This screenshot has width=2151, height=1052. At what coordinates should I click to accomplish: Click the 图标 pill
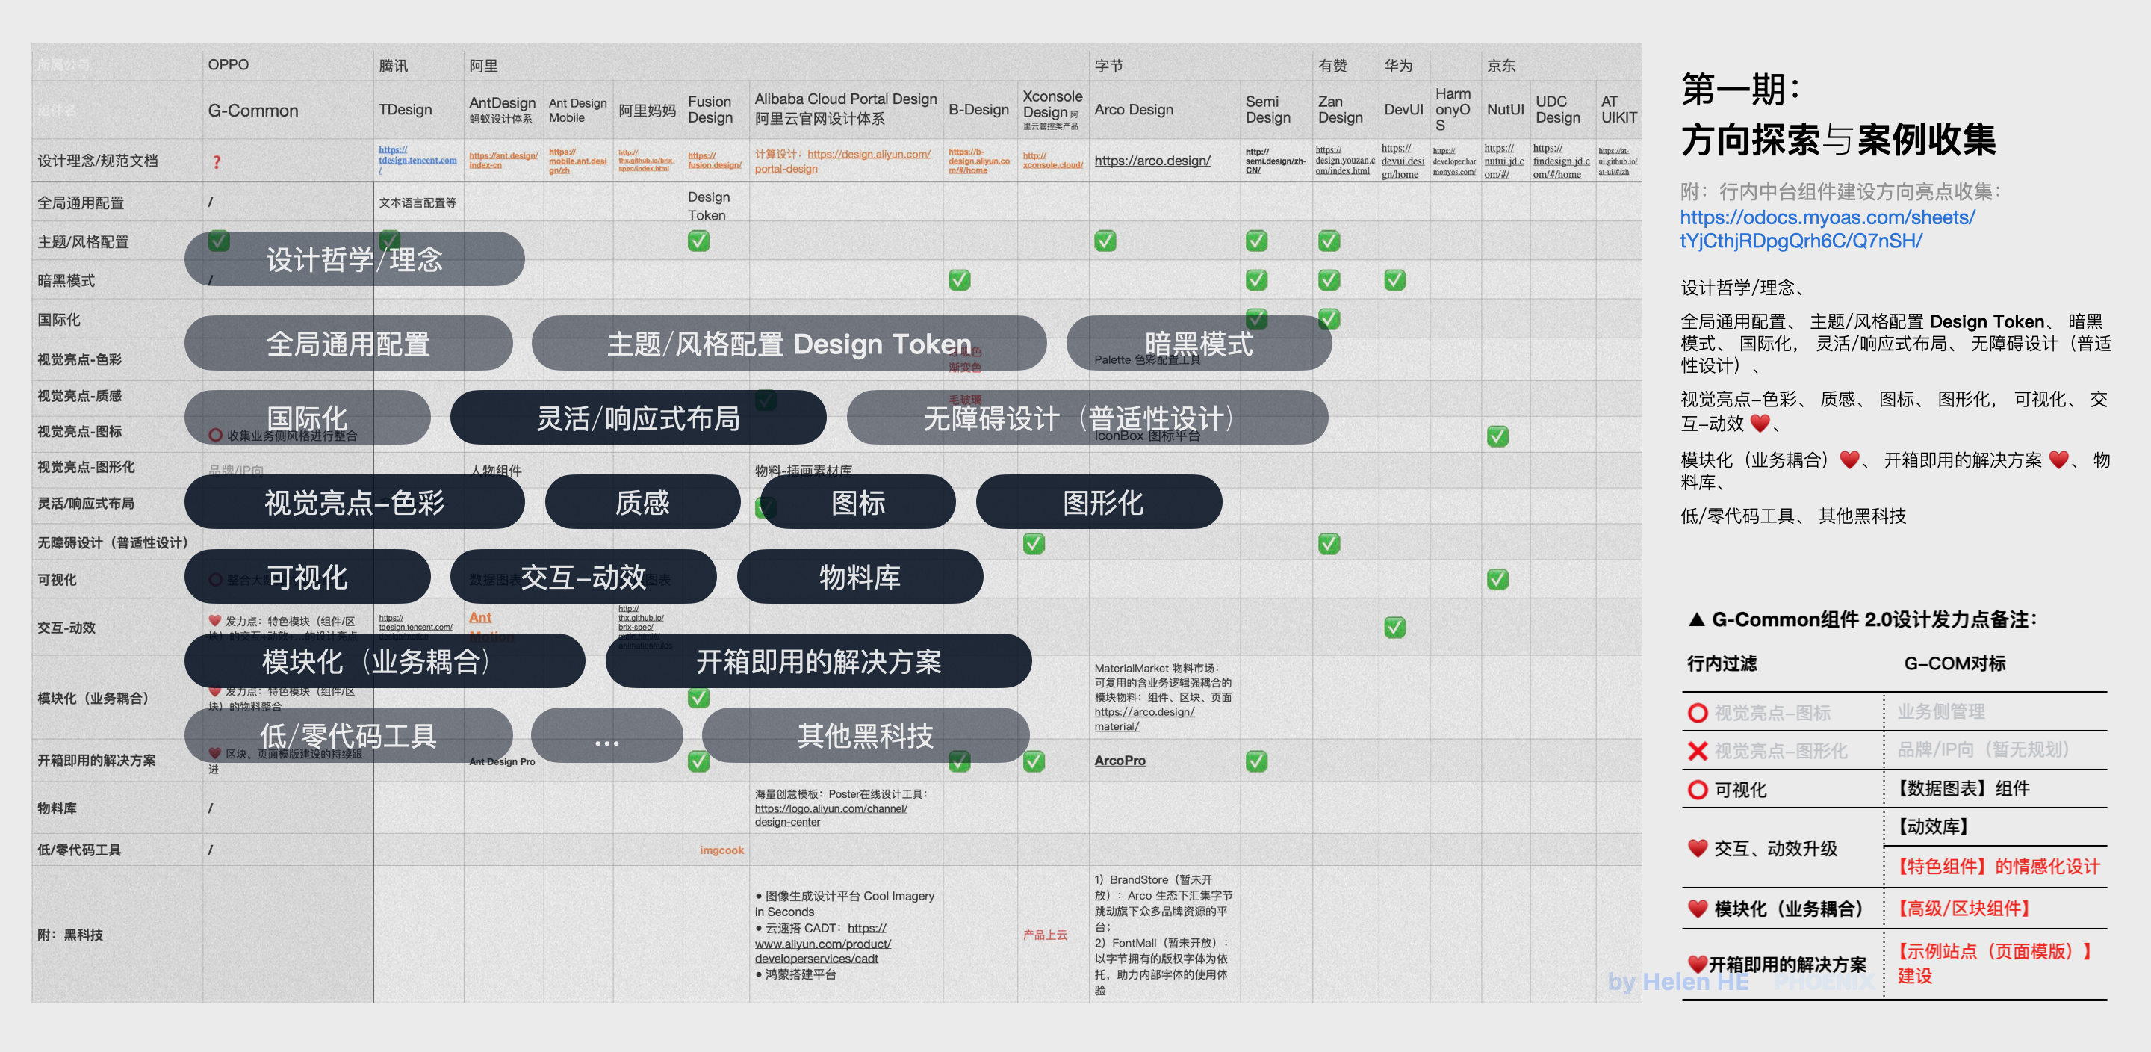858,502
